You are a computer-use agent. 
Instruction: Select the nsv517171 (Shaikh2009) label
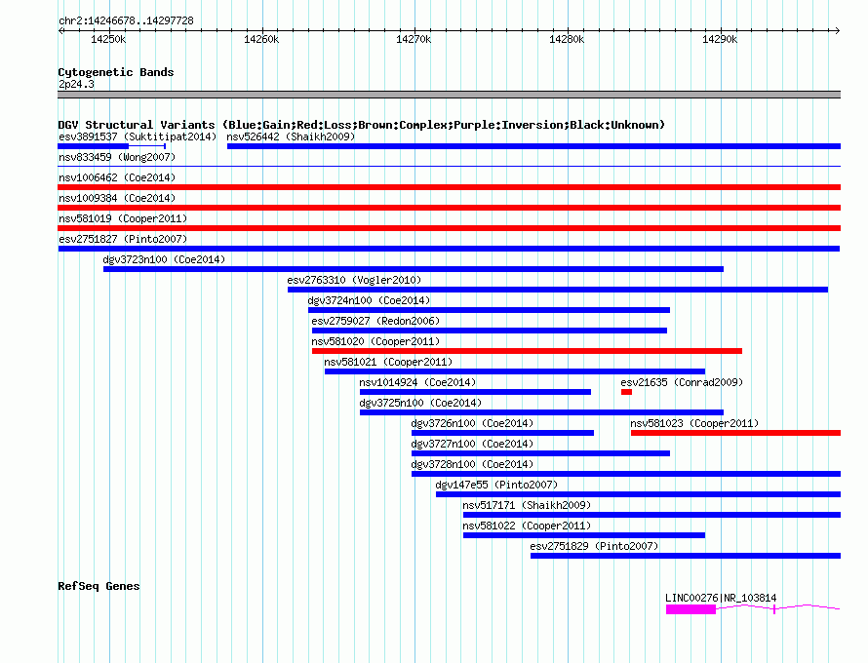tap(527, 505)
